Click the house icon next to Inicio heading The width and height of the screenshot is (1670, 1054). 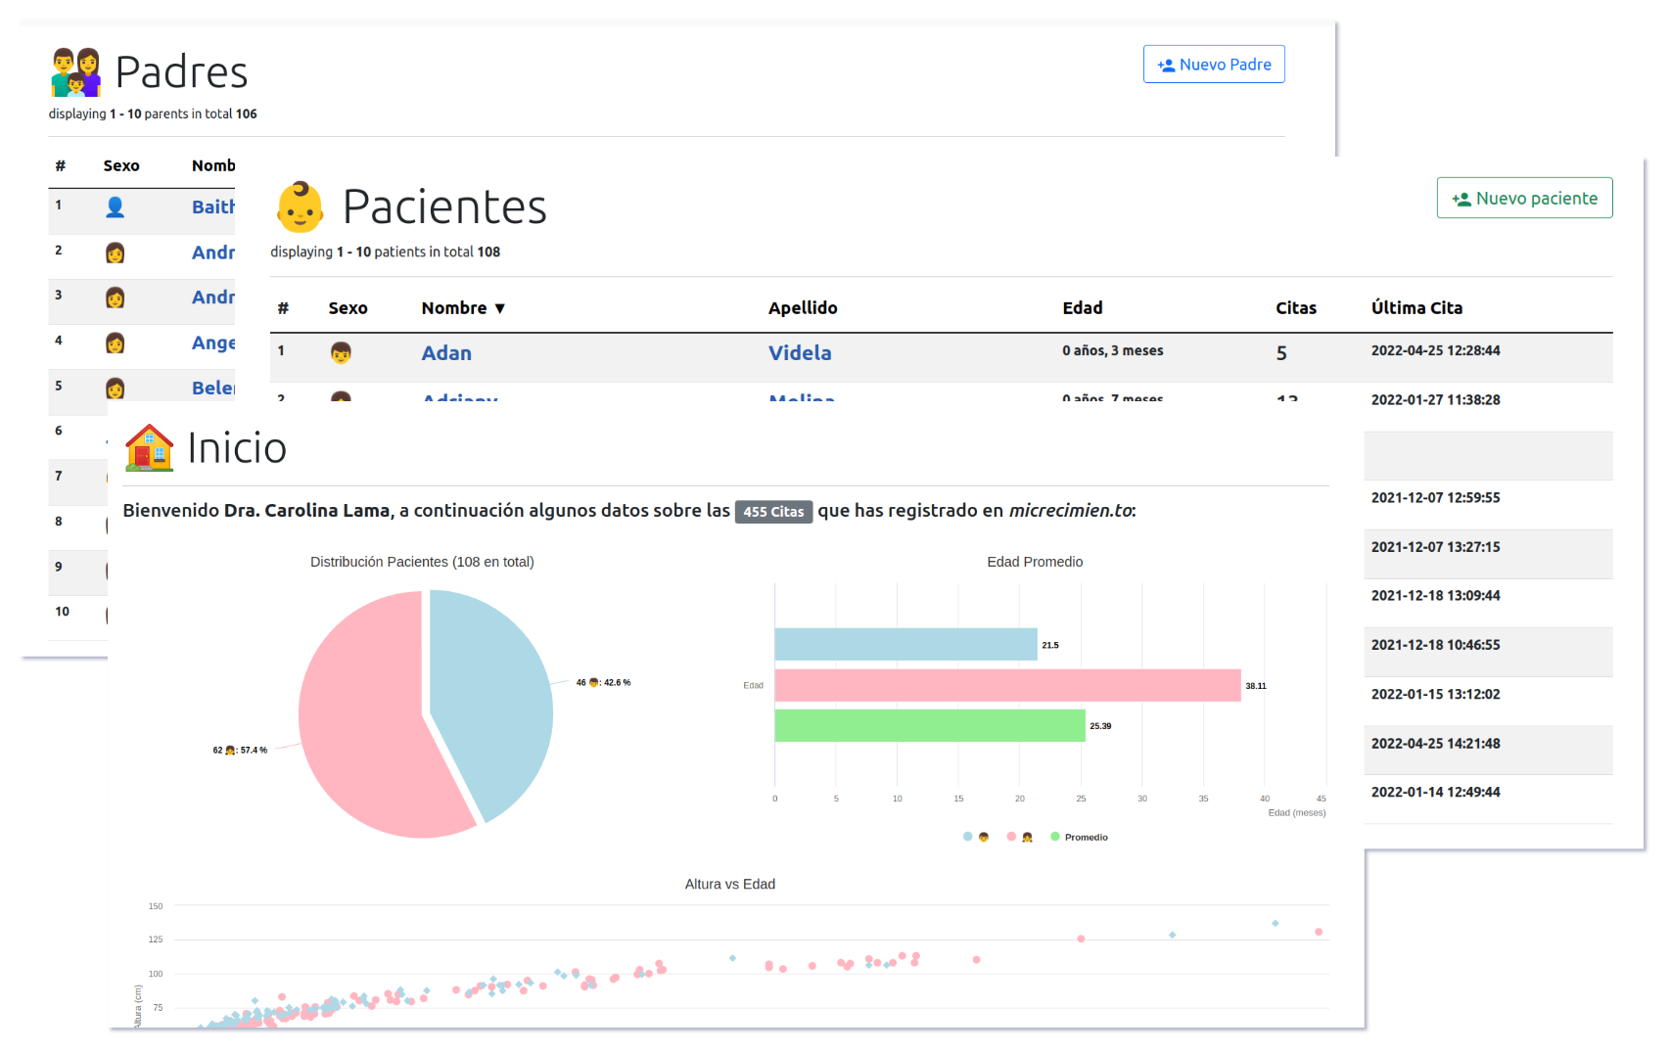[x=148, y=447]
